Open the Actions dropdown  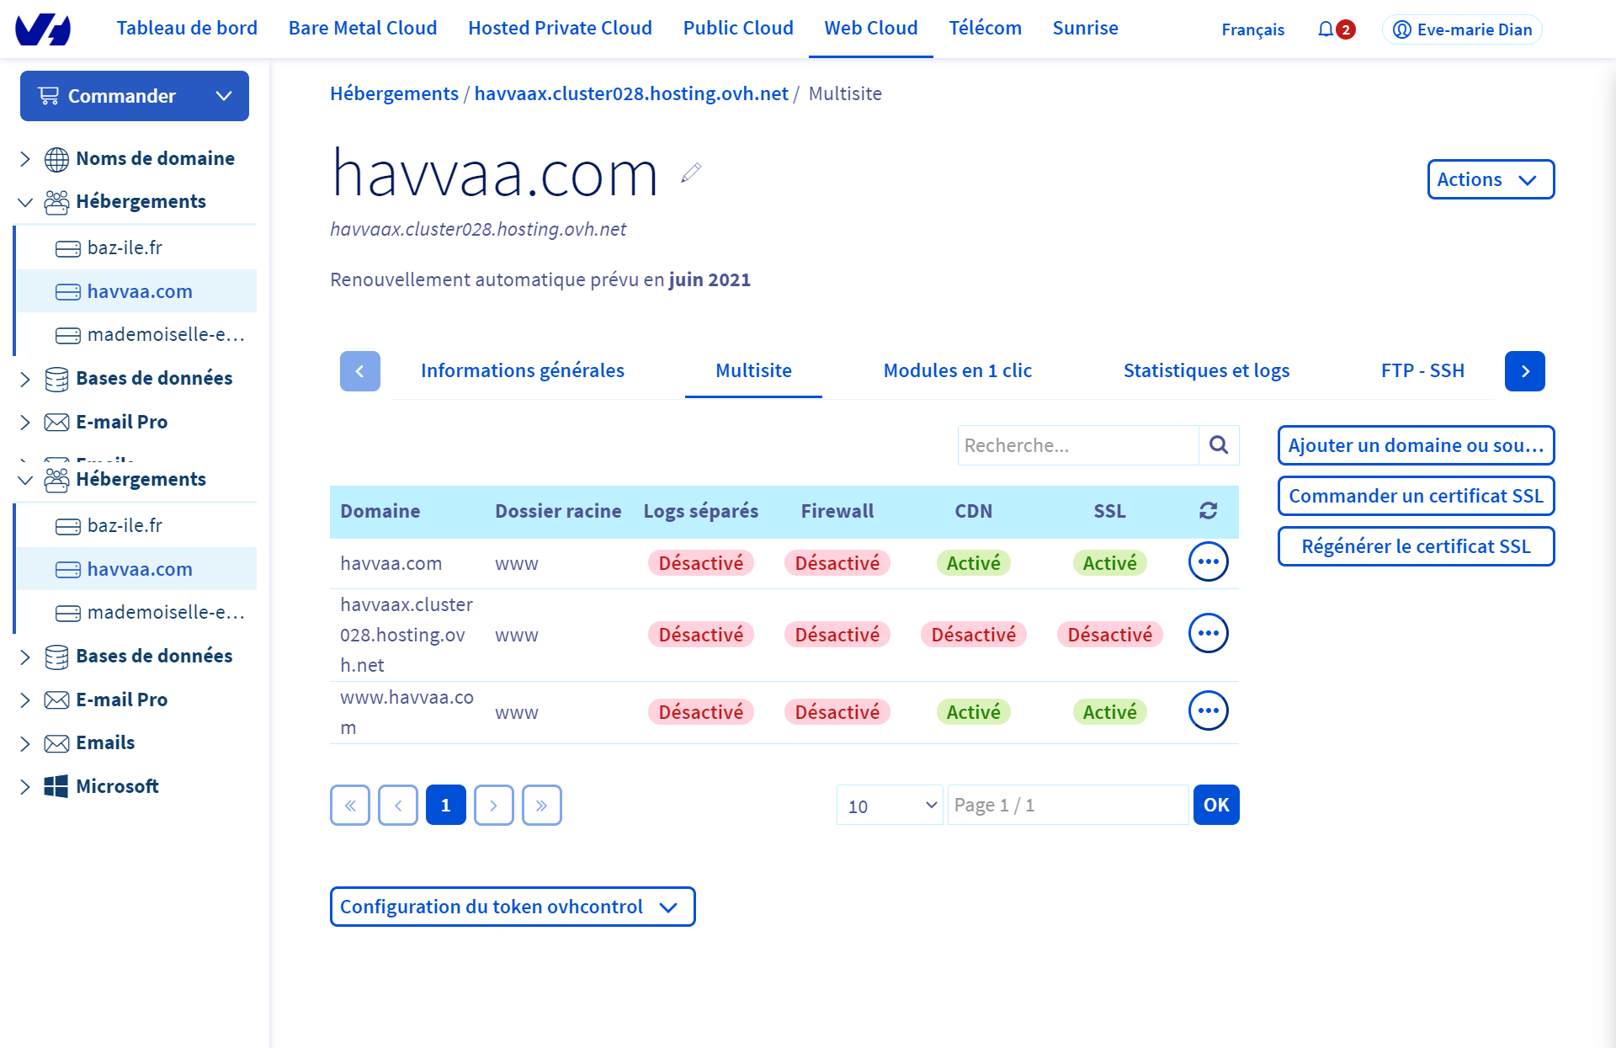(x=1490, y=179)
